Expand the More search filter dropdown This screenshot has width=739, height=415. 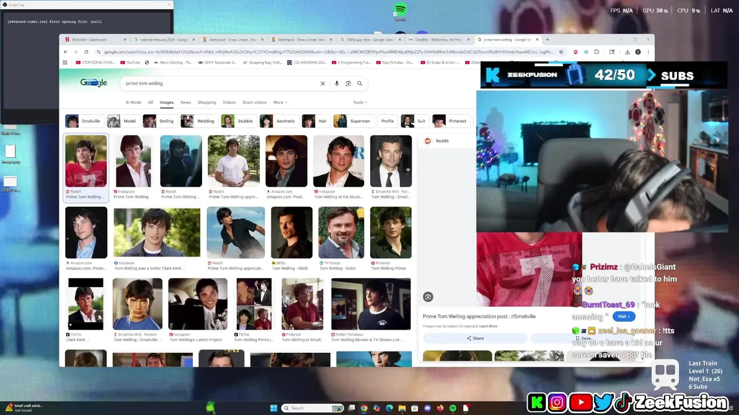[x=280, y=103]
